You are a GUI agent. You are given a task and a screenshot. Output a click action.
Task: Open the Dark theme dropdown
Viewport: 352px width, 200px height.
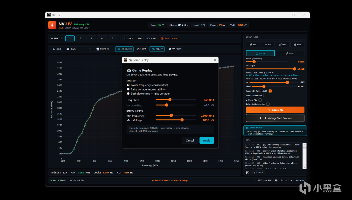(78, 49)
